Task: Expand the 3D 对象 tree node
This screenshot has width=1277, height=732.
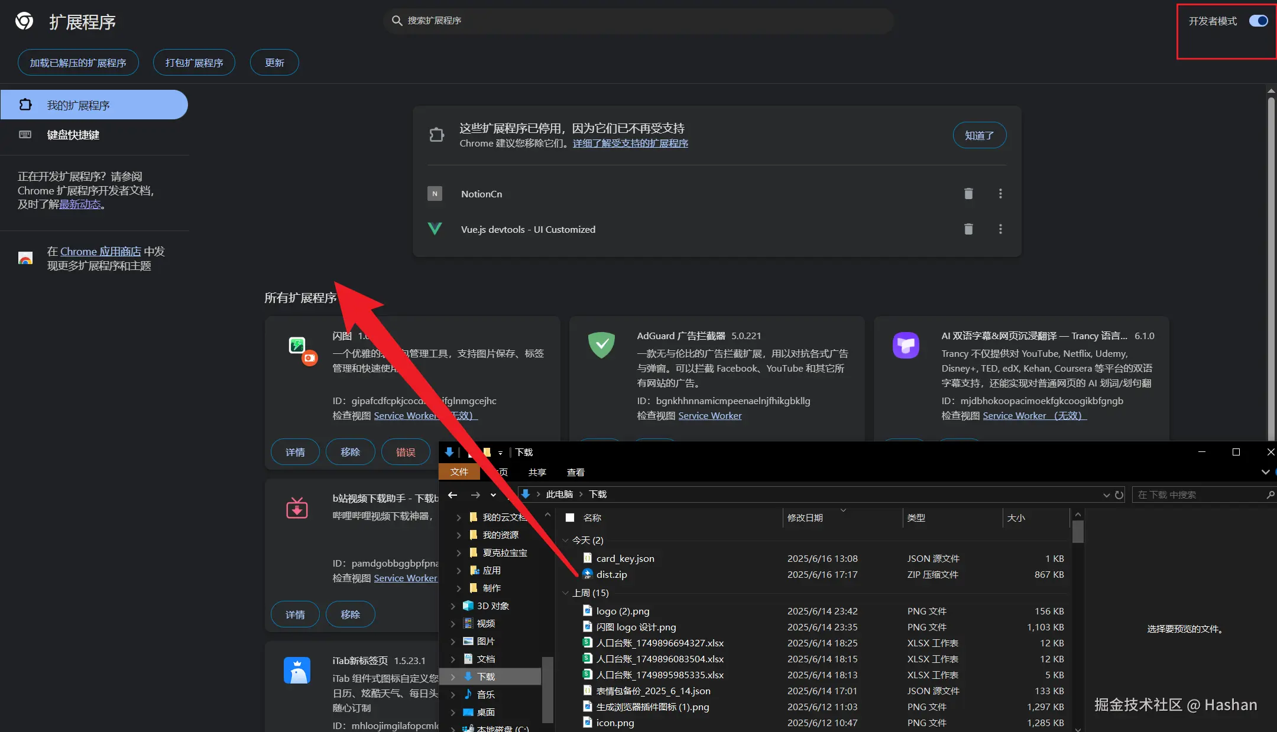Action: click(x=453, y=606)
